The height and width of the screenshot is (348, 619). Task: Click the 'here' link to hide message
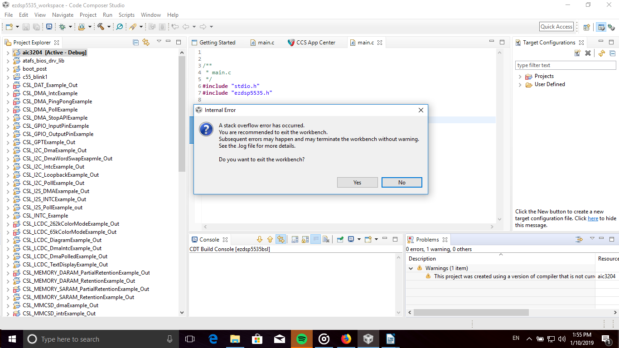point(593,218)
